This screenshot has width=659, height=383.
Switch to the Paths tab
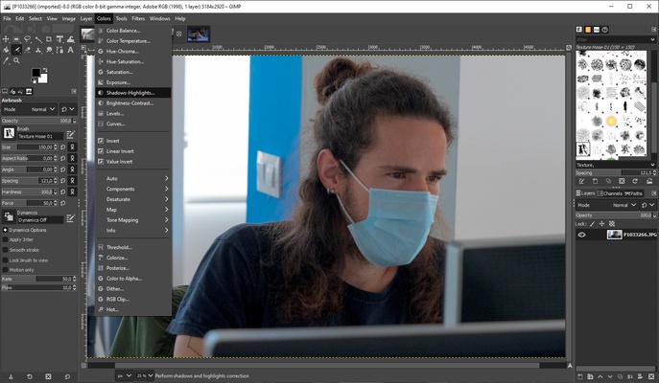(x=633, y=193)
